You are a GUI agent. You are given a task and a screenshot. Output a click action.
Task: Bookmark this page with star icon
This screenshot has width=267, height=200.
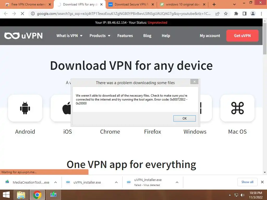coord(226,14)
